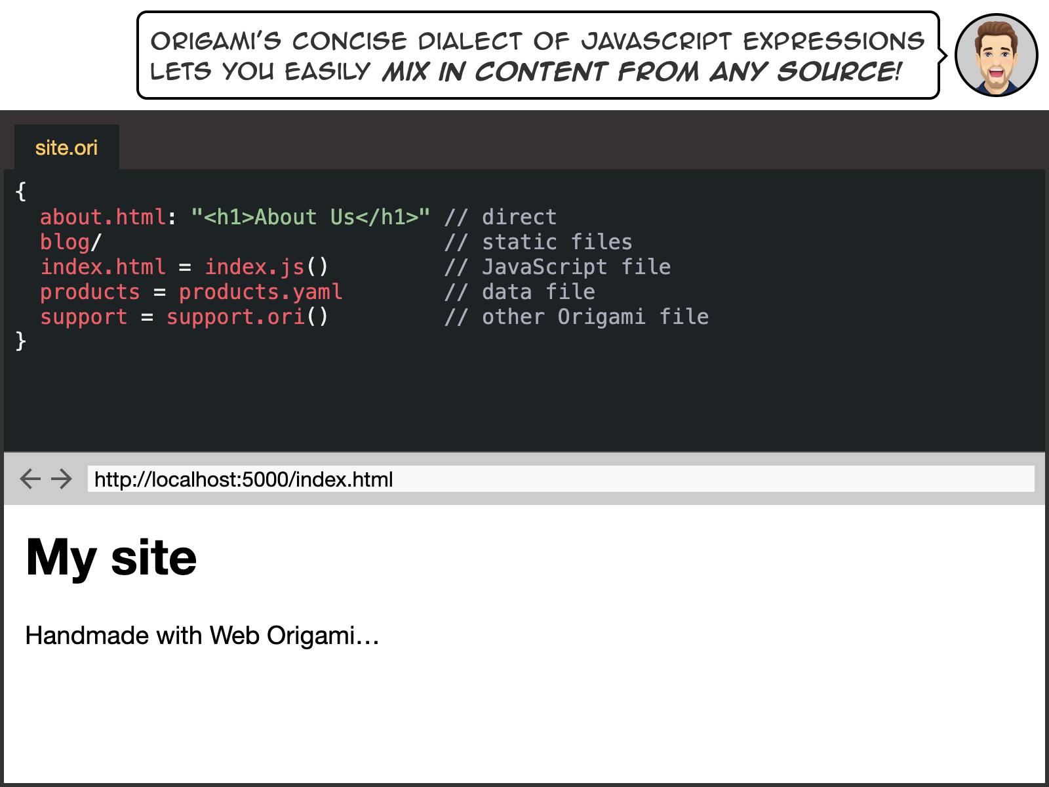Click the "<h1>About Us</h1>" string literal
The width and height of the screenshot is (1049, 787).
pos(310,217)
